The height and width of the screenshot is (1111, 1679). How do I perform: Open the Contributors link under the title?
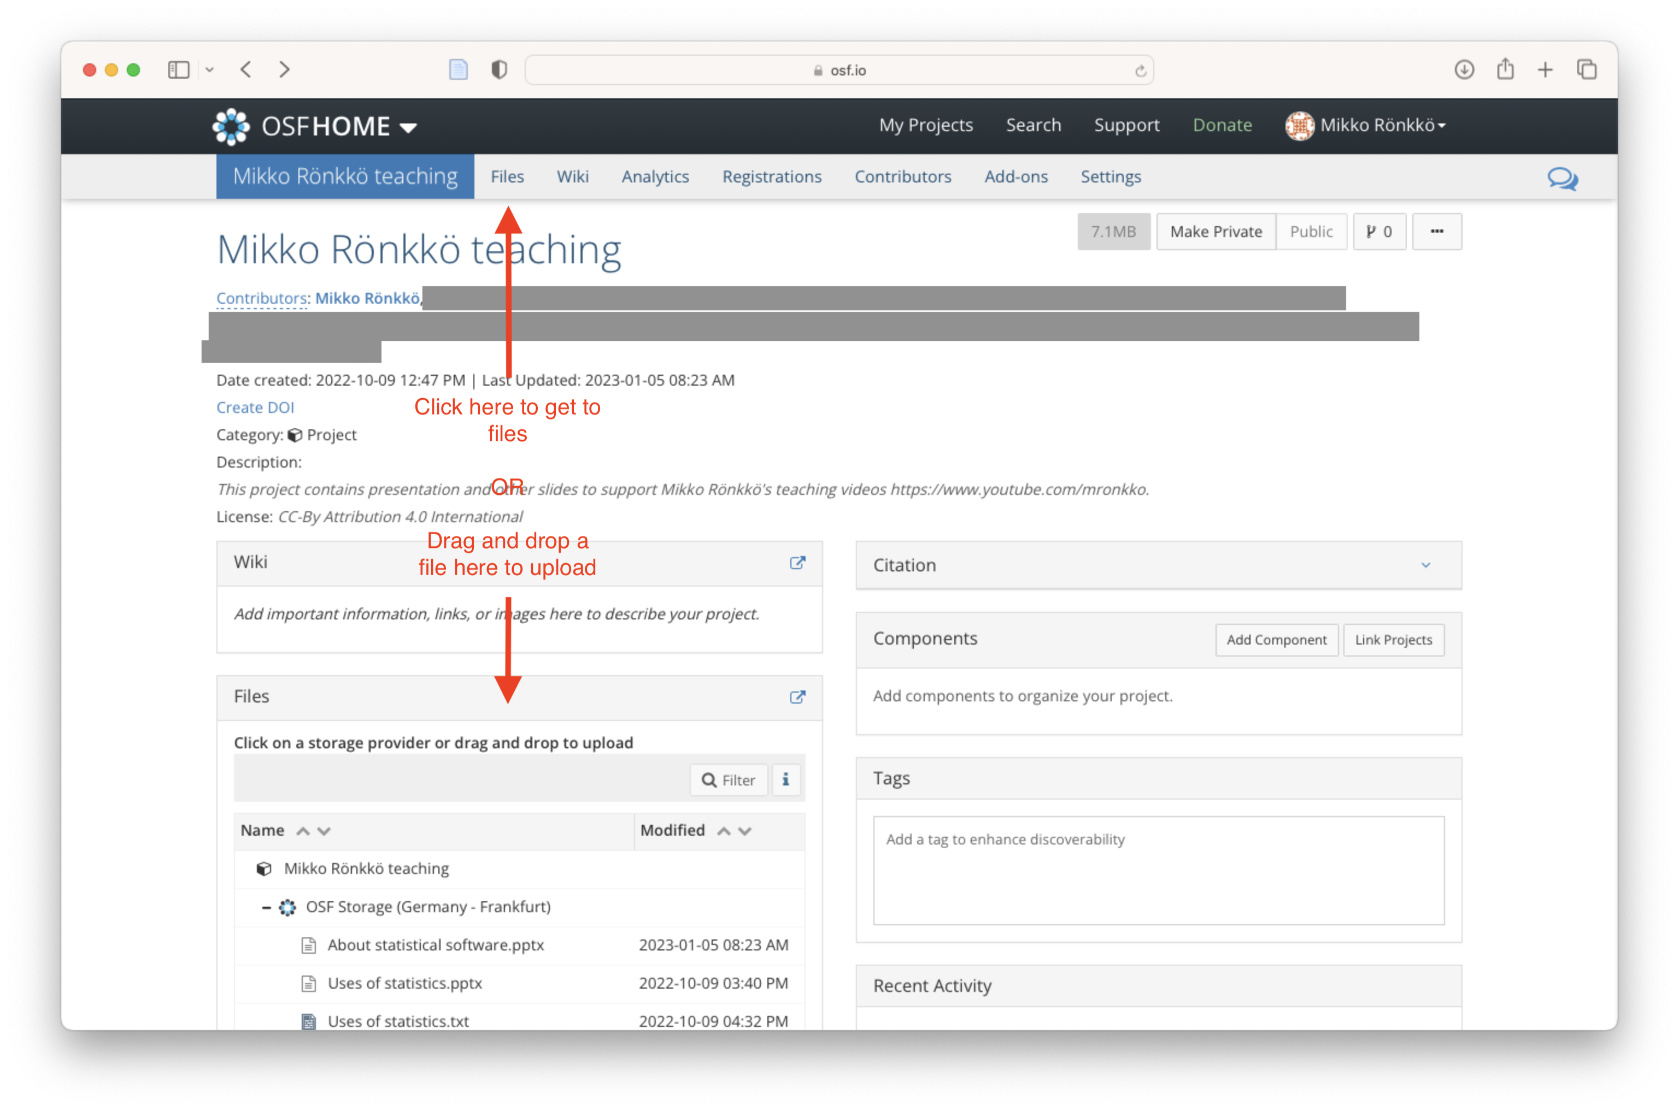click(x=262, y=298)
